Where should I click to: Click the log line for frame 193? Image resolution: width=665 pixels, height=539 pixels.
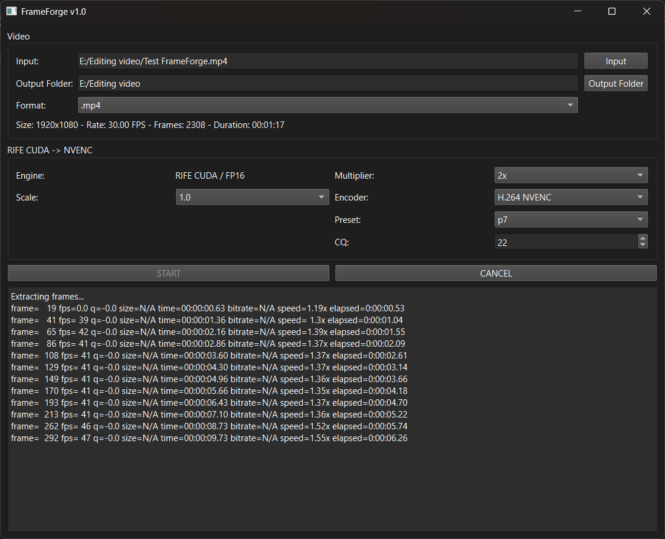[x=209, y=403]
